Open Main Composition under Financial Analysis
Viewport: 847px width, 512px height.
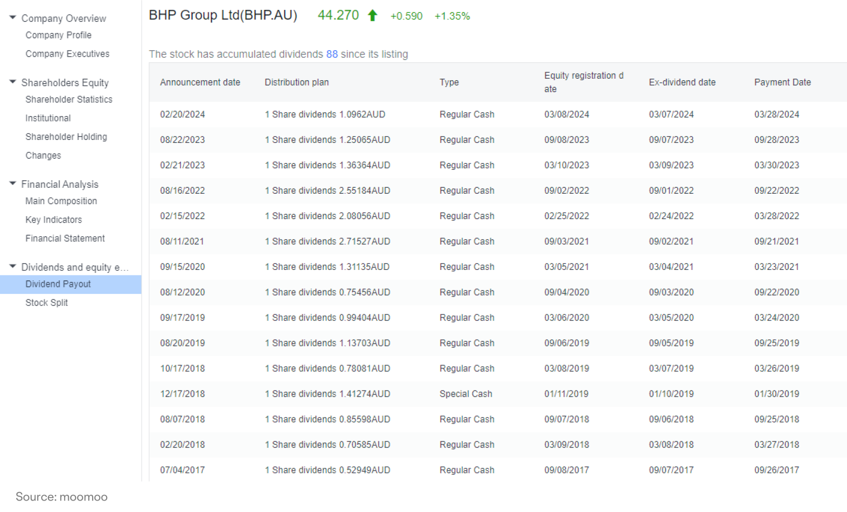pos(61,201)
